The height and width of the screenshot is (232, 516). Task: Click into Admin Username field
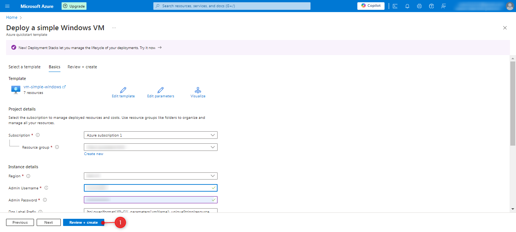[x=151, y=188]
